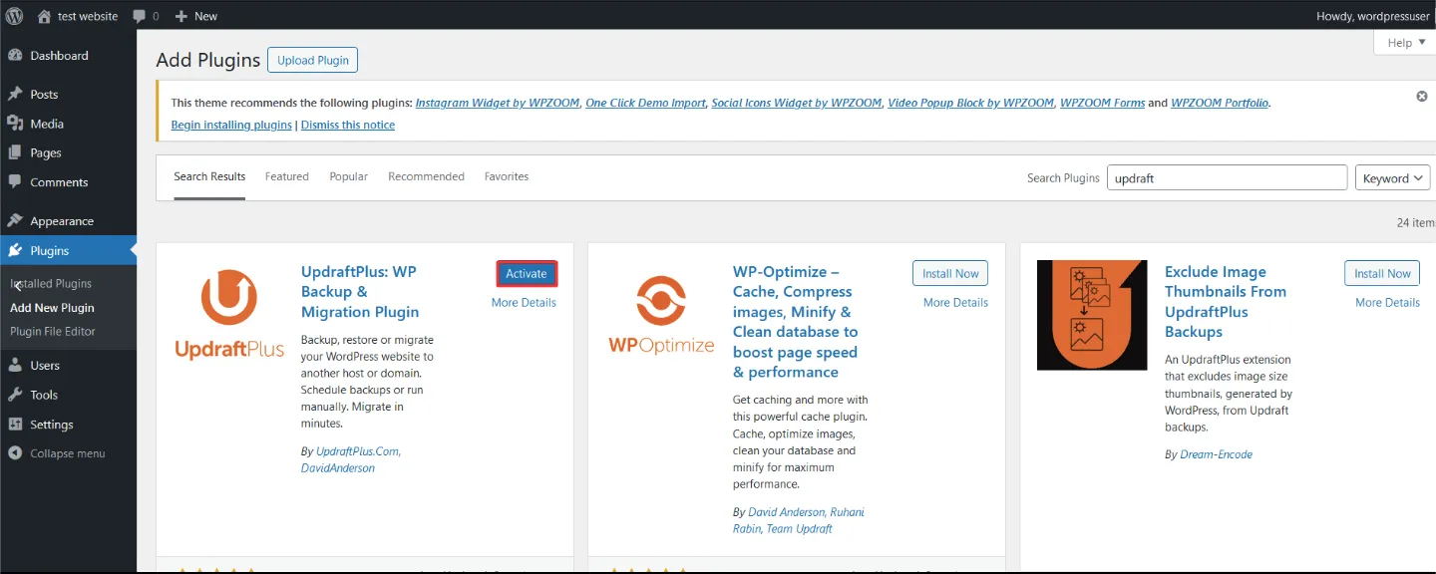Switch to the Favorites tab
Viewport: 1436px width, 574px height.
[x=507, y=176]
